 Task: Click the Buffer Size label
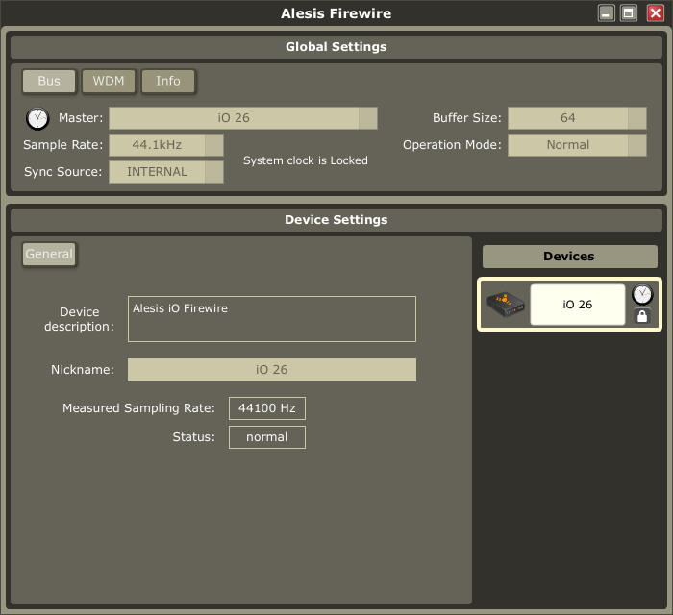467,118
